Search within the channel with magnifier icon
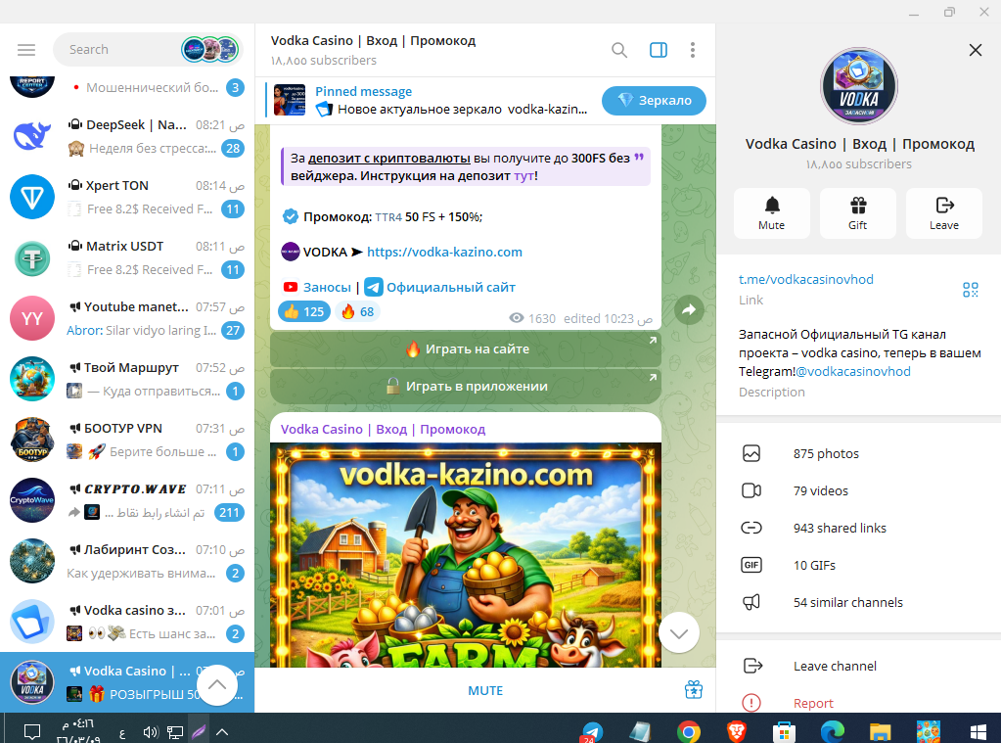 click(x=618, y=50)
